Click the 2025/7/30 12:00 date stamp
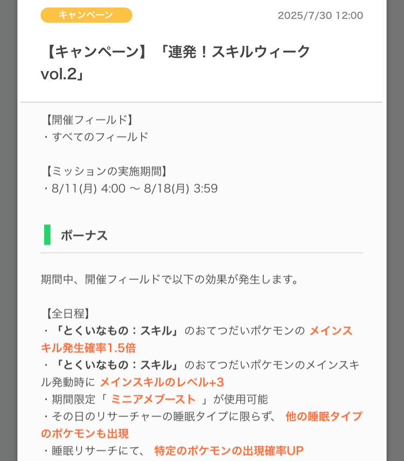404x461 pixels. (x=320, y=15)
